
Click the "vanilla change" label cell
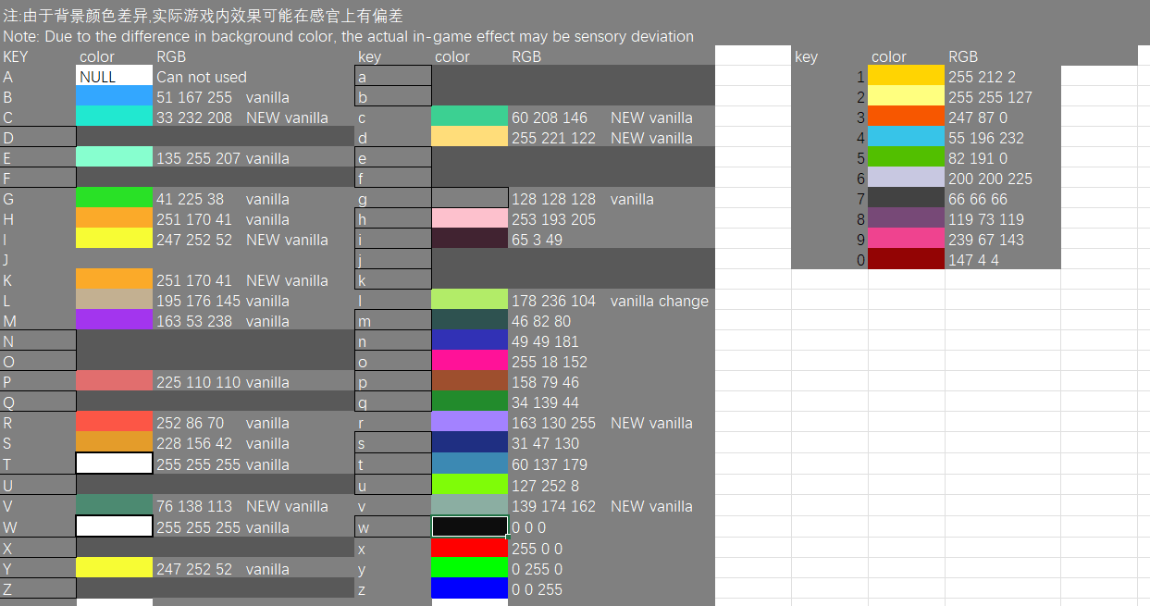659,301
